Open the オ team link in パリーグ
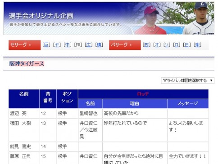Screen dimensions: 218x164 (x=157, y=45)
